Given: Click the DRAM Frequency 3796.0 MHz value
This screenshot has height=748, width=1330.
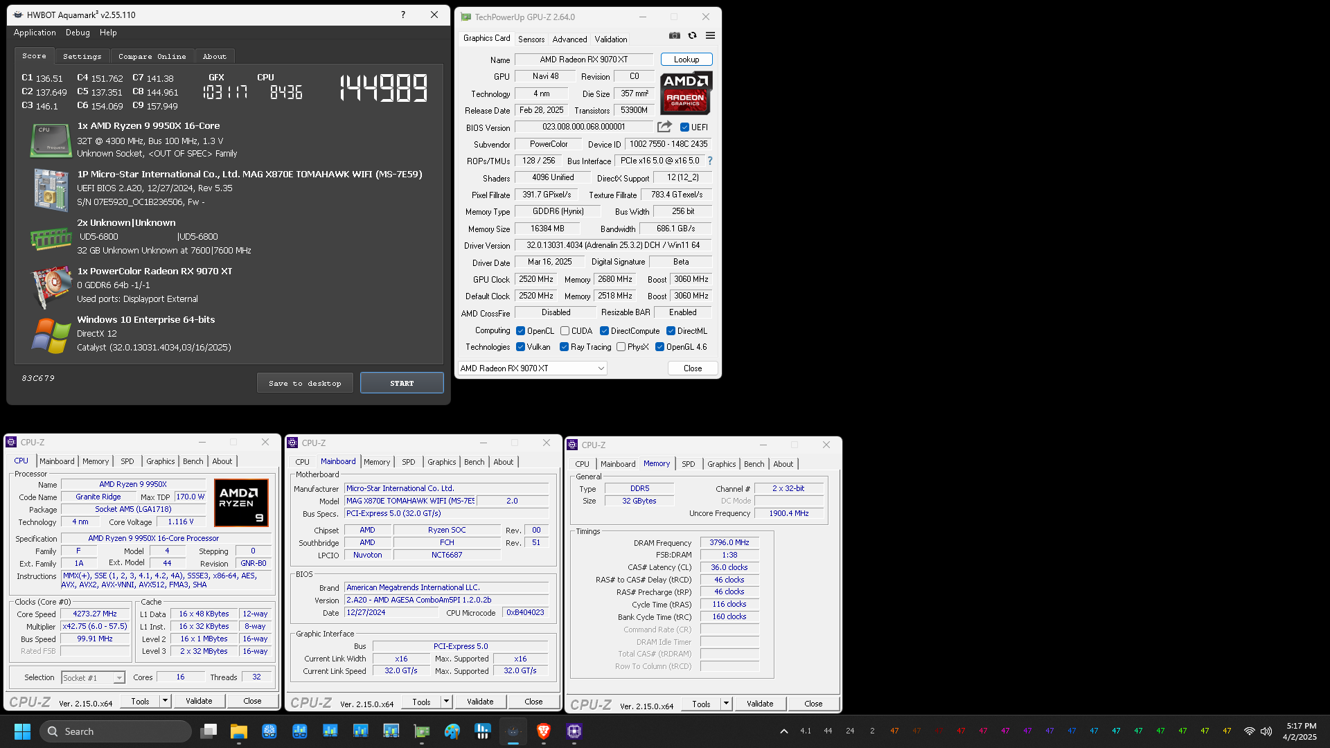Looking at the screenshot, I should pos(729,543).
